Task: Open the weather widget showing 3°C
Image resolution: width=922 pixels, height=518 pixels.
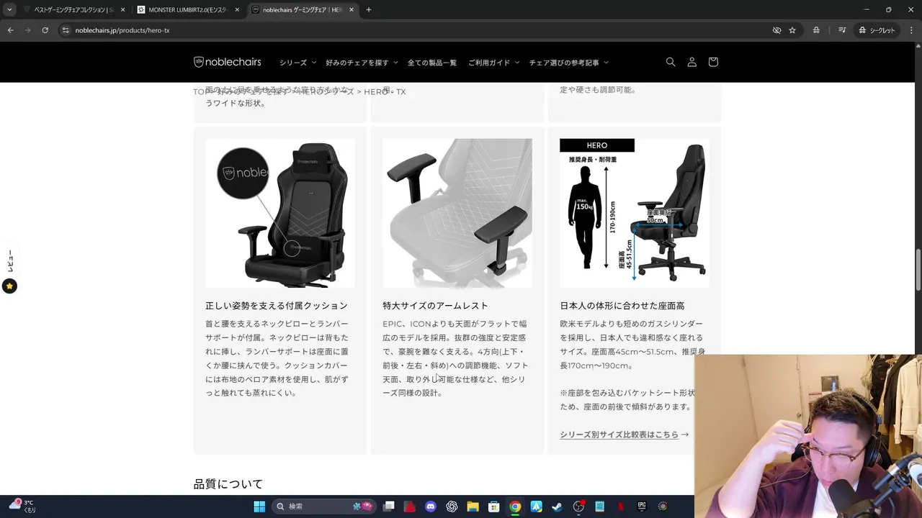Action: click(22, 506)
